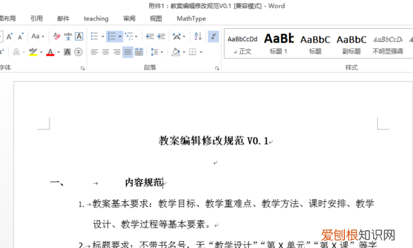Apply the 标题 style
413x248 pixels.
click(315, 44)
